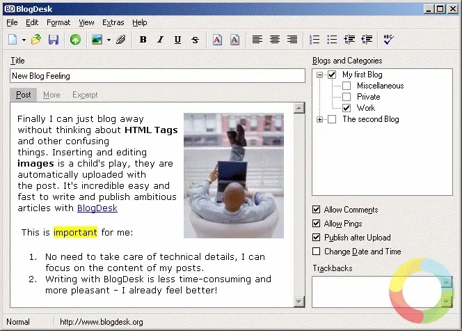Click the post editor scroll up arrow
Viewport: 462px width, 331px height.
(x=299, y=108)
